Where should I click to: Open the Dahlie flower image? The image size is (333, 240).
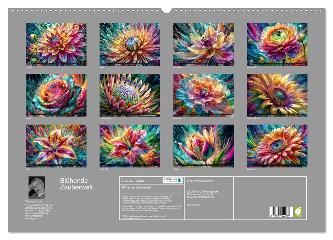[56, 44]
